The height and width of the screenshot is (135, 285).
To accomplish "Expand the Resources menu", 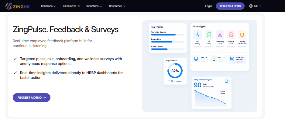I will click(117, 6).
